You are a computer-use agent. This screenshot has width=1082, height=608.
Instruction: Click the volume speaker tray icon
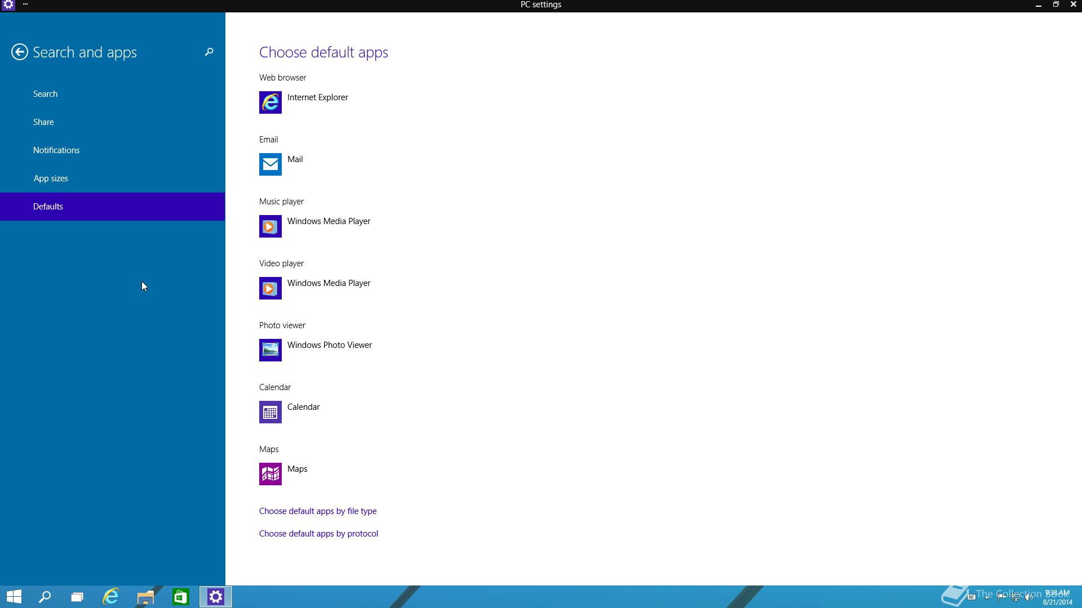(x=1029, y=597)
